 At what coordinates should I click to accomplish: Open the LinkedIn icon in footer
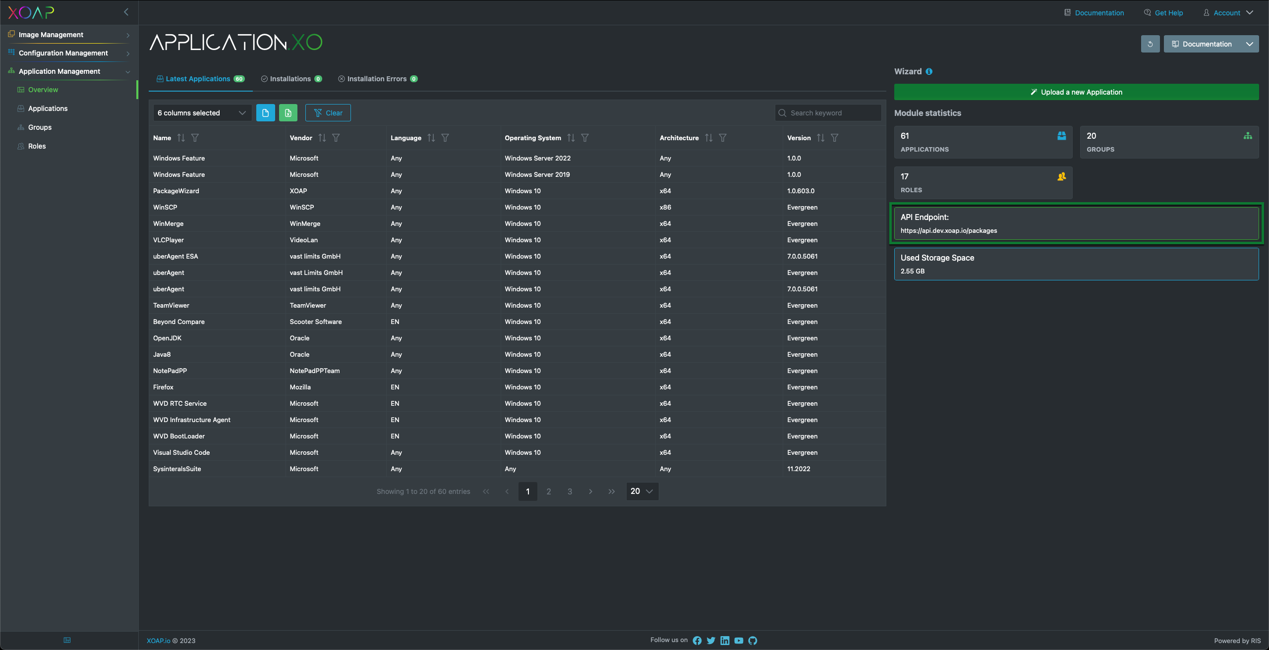pos(725,641)
